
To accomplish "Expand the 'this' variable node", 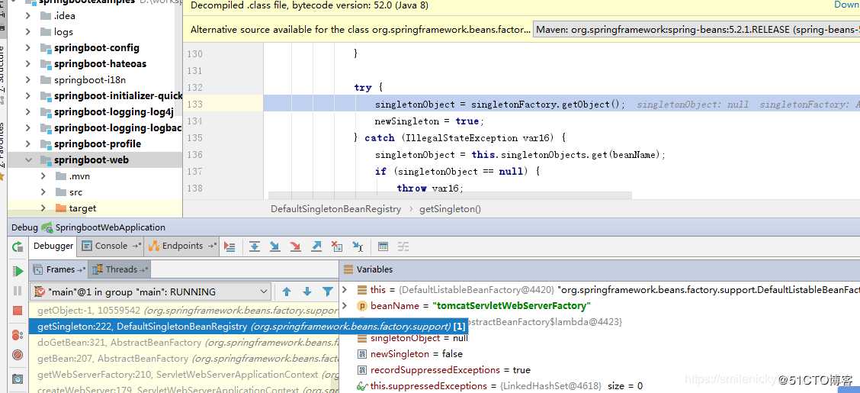I will pyautogui.click(x=345, y=290).
